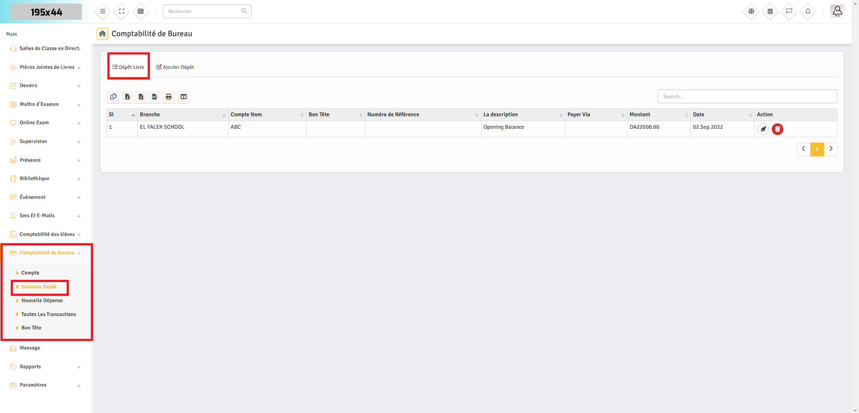Expand Comptabilité des élèves menu
859x413 pixels.
click(47, 234)
